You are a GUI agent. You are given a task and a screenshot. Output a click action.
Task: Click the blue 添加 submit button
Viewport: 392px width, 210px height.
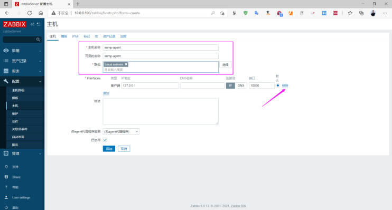pos(109,149)
